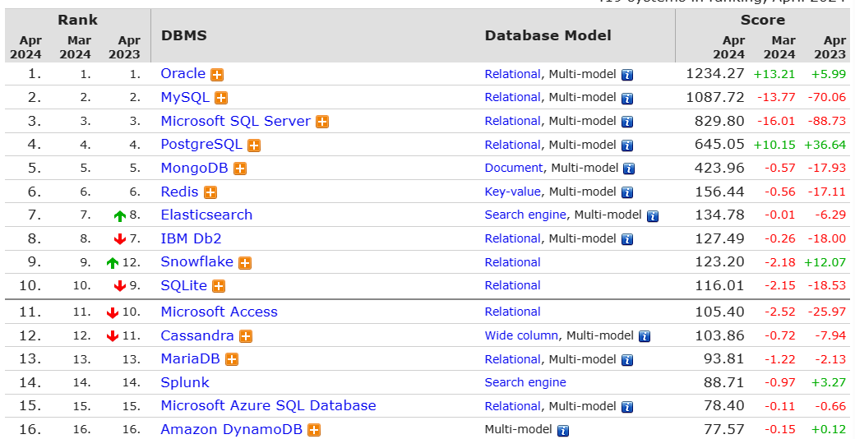Click Search engine link in Splunk row
Screen dimensions: 855x439
[525, 382]
